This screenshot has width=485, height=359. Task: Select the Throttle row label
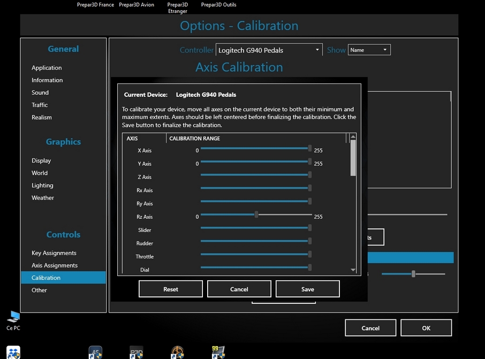145,257
